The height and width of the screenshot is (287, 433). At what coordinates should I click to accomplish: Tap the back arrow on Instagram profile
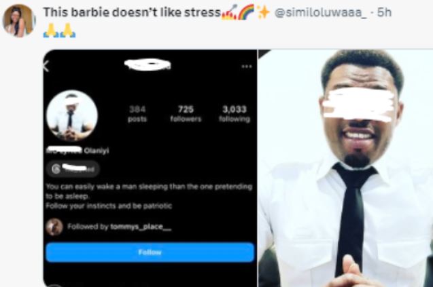pyautogui.click(x=46, y=66)
